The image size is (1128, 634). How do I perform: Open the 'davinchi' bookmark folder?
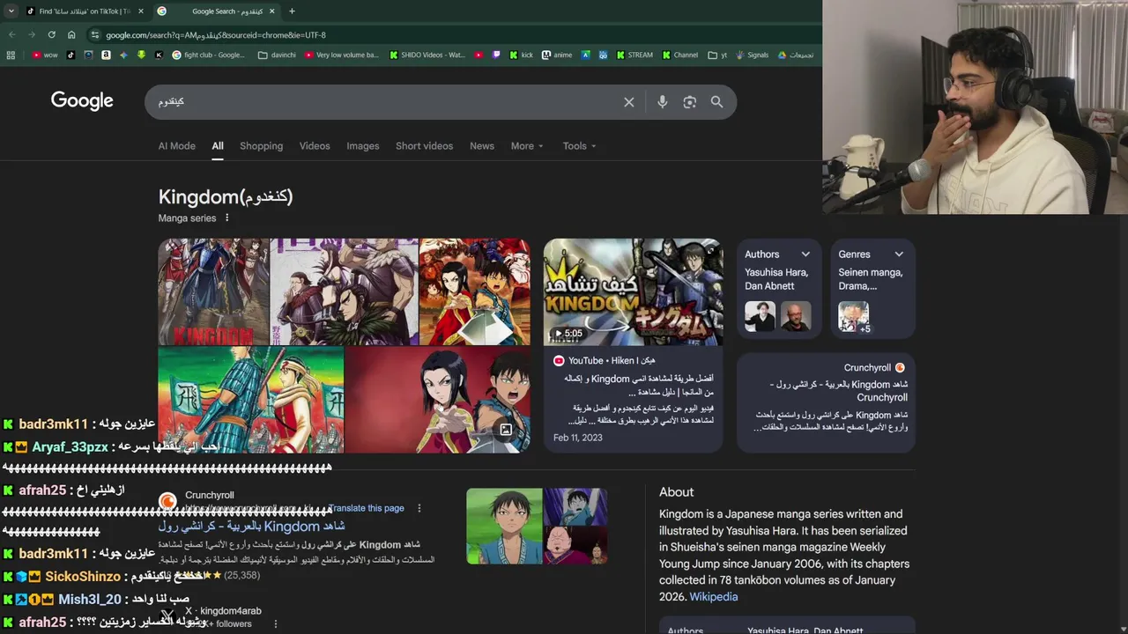277,55
